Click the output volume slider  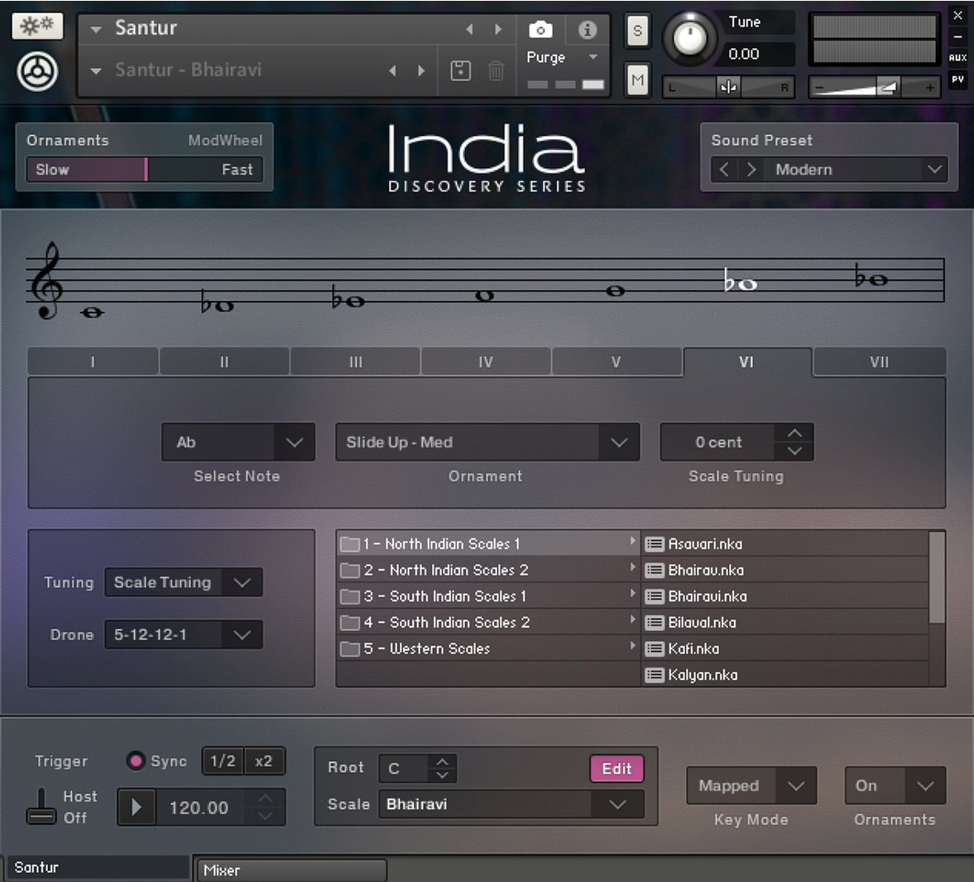874,87
